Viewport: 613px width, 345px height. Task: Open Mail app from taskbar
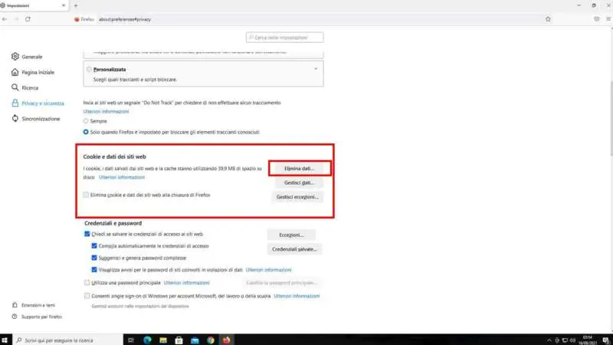195,340
